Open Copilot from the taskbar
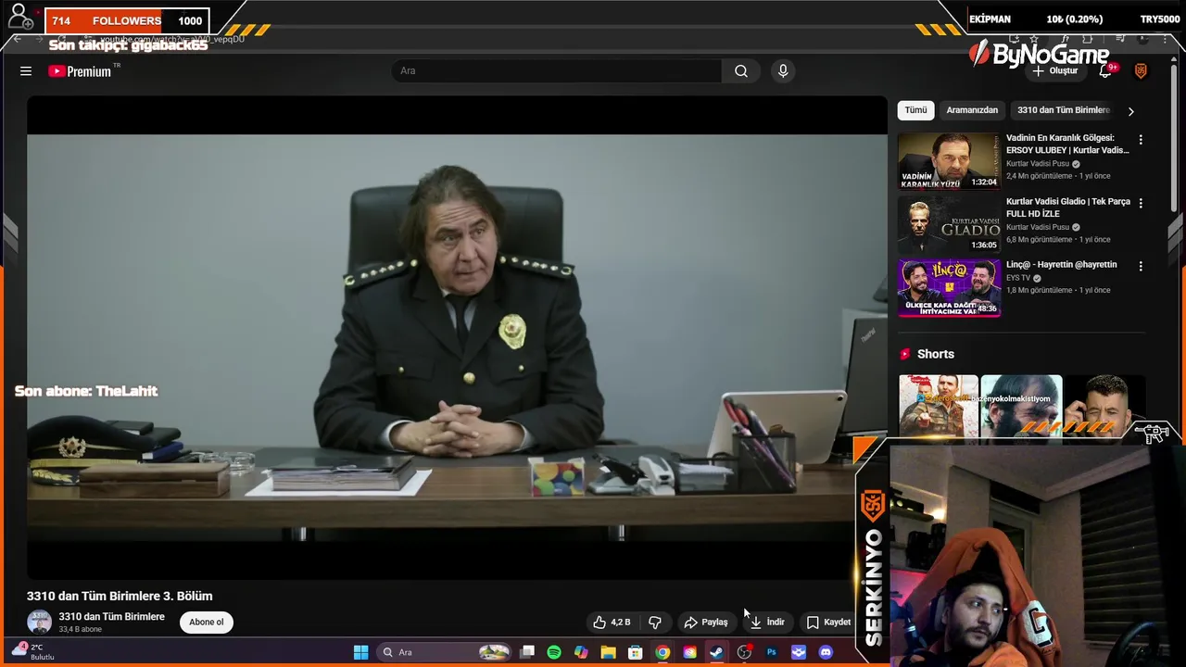The width and height of the screenshot is (1186, 667). [581, 652]
